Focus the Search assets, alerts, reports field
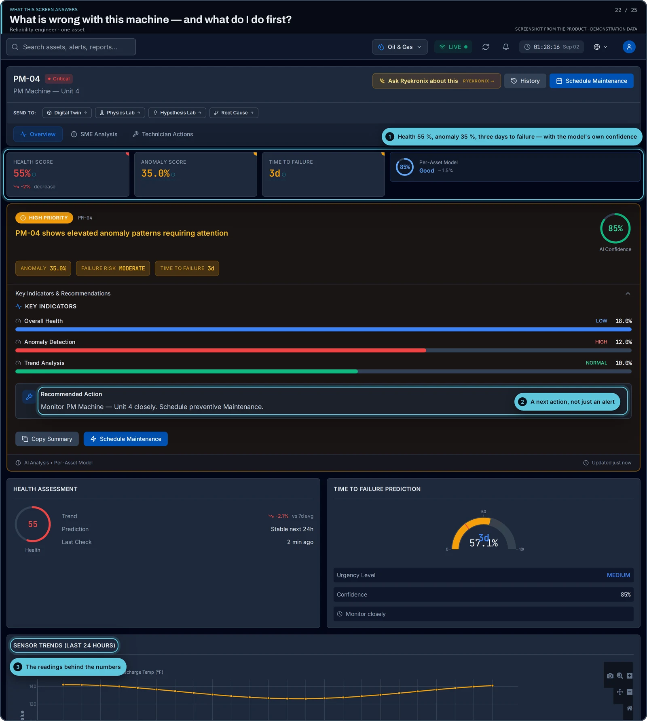This screenshot has height=721, width=647. 71,47
